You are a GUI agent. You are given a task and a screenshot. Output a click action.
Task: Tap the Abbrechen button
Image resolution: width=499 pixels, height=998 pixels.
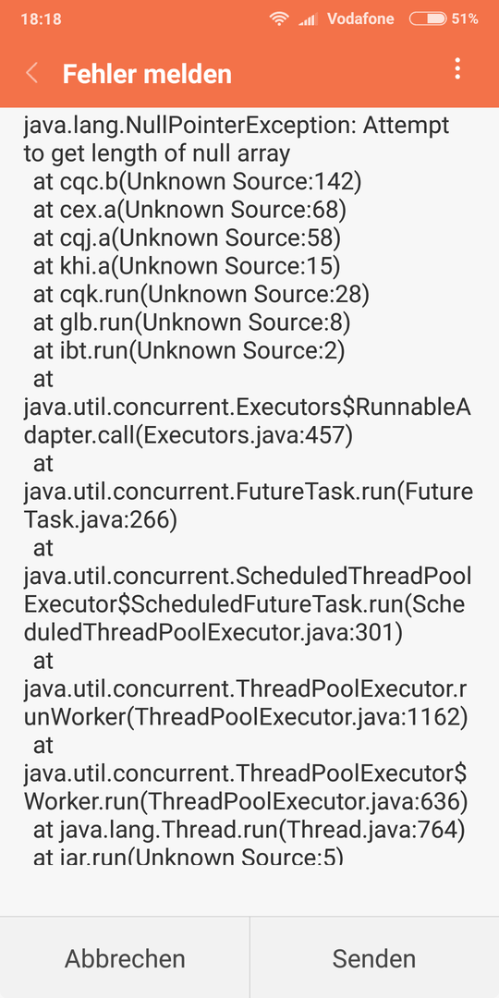coord(125,958)
